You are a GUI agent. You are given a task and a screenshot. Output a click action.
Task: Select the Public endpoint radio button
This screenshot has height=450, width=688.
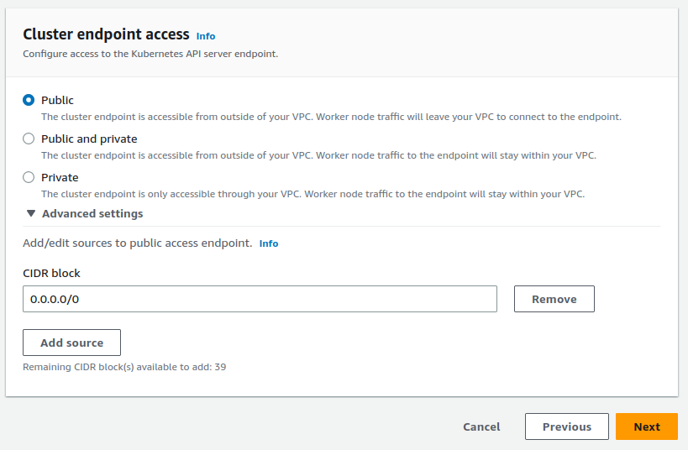click(x=29, y=100)
